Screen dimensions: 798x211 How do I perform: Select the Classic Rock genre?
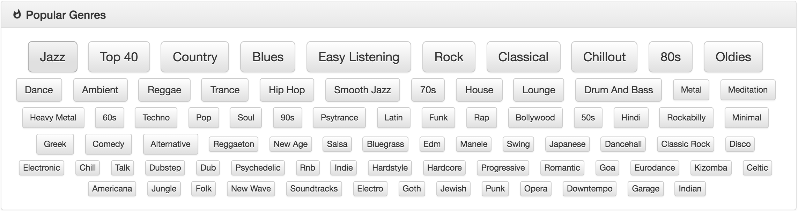pyautogui.click(x=685, y=144)
